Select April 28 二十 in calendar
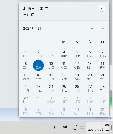 point(102,88)
